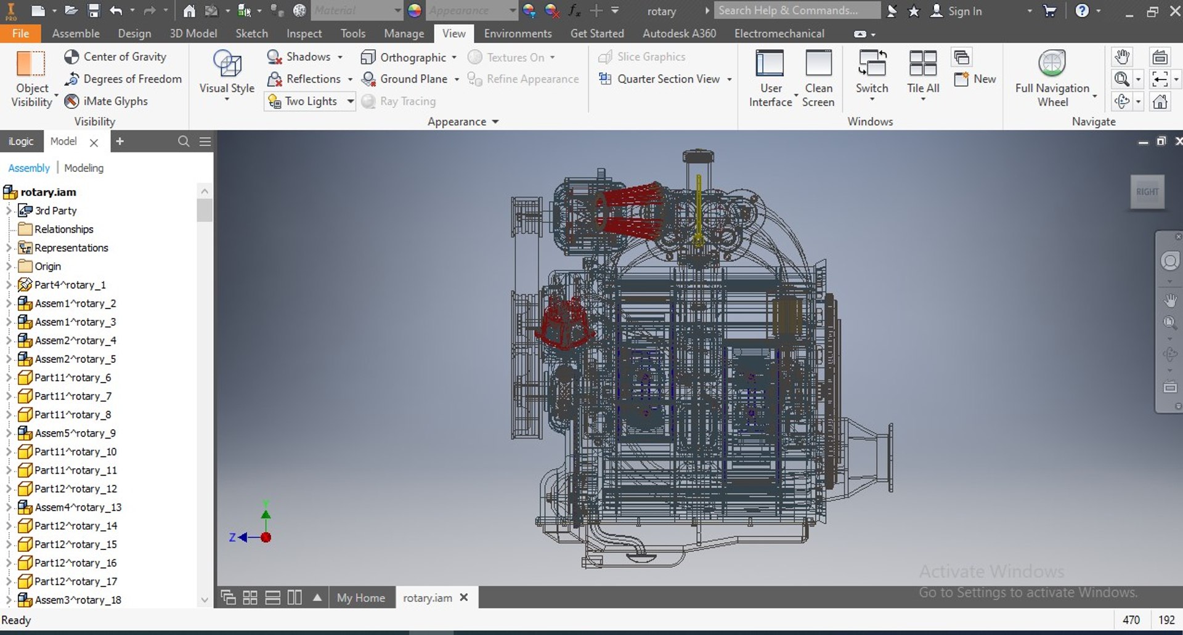This screenshot has height=635, width=1183.
Task: Expand the 3rd Party tree node
Action: (x=9, y=211)
